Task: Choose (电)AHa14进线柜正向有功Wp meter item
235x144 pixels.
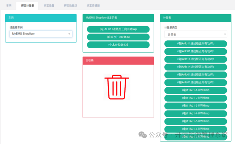Action: pyautogui.click(x=196, y=67)
